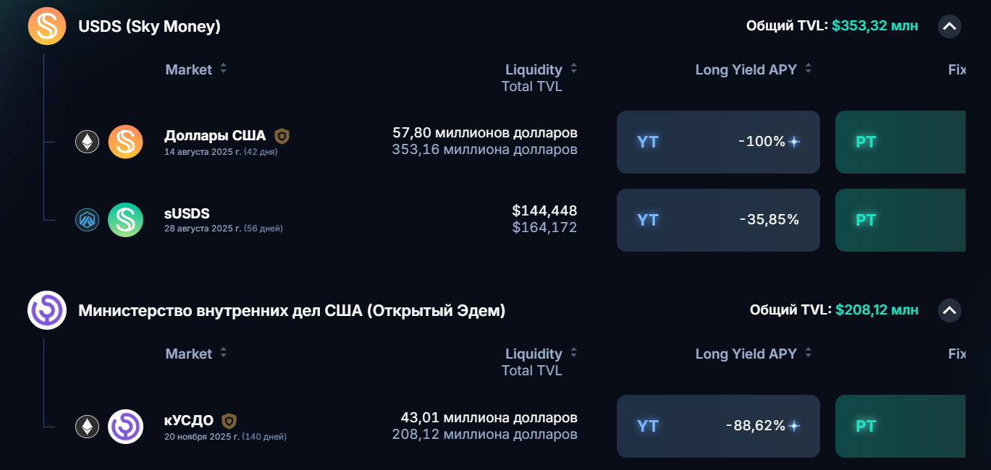Open YT button with -100% yield

[x=718, y=142]
